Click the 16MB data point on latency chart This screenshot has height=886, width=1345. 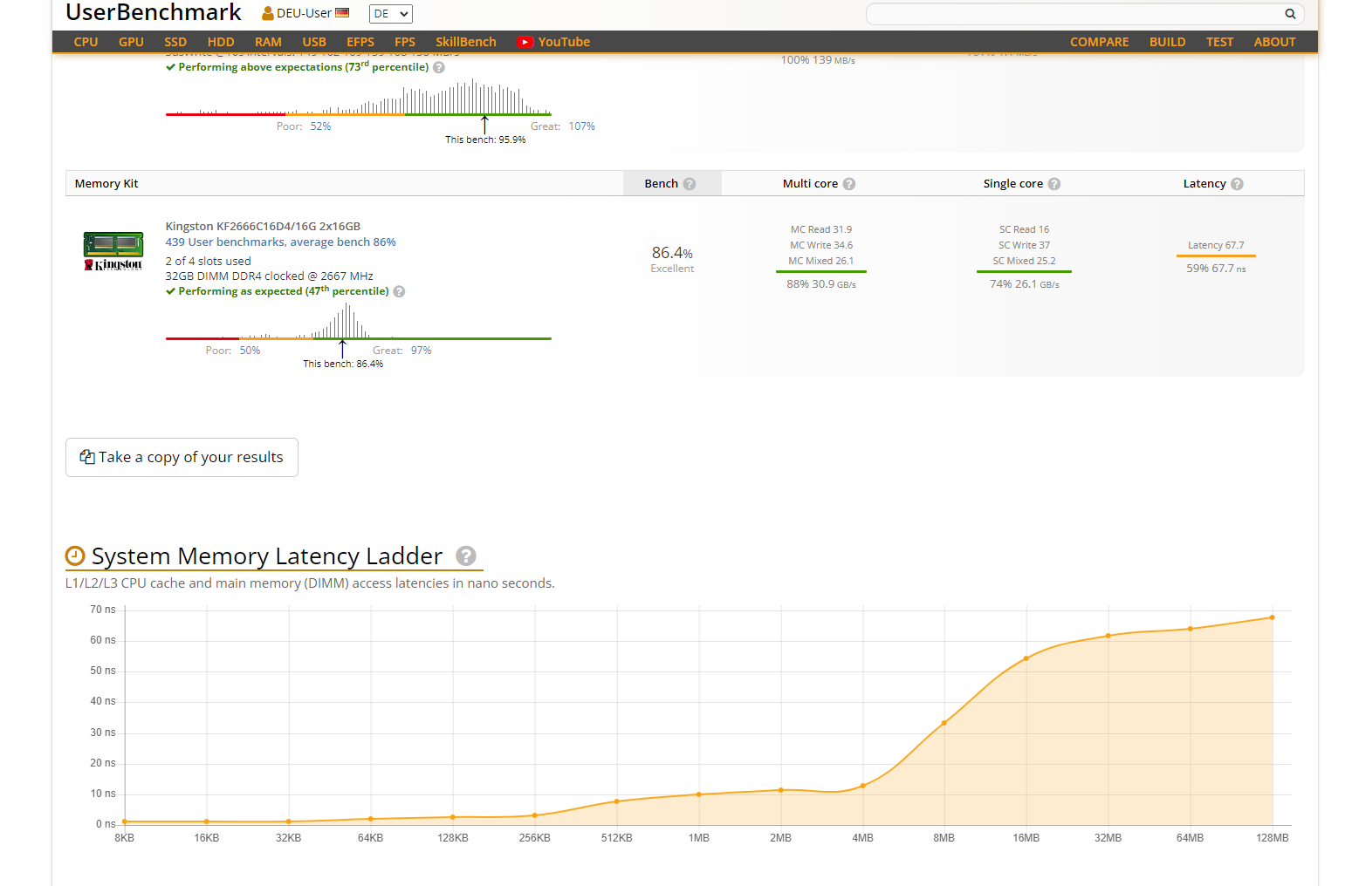point(1026,658)
